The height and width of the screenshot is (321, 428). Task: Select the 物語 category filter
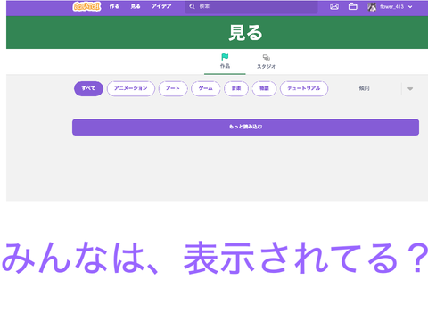264,88
